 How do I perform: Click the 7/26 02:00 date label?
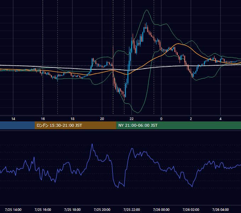coord(191,209)
